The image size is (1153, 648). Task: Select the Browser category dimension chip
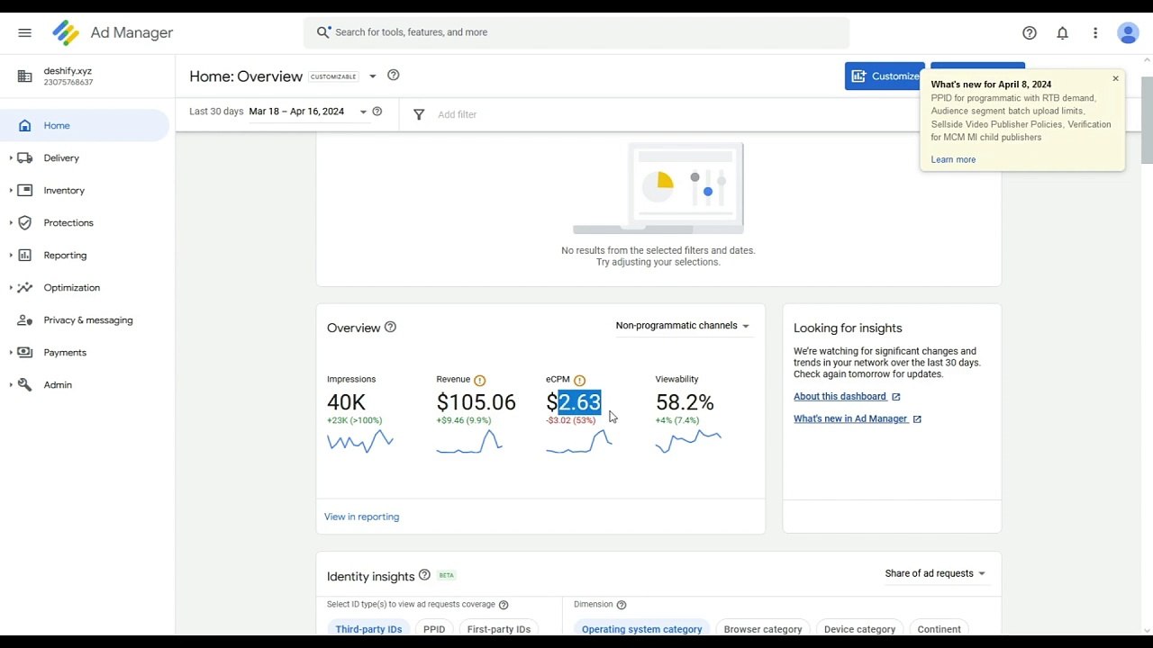[x=763, y=629]
